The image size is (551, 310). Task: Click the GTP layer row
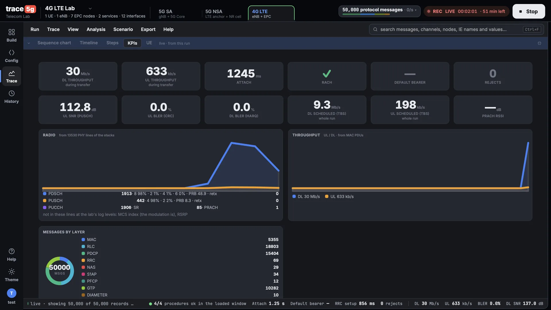pos(180,288)
